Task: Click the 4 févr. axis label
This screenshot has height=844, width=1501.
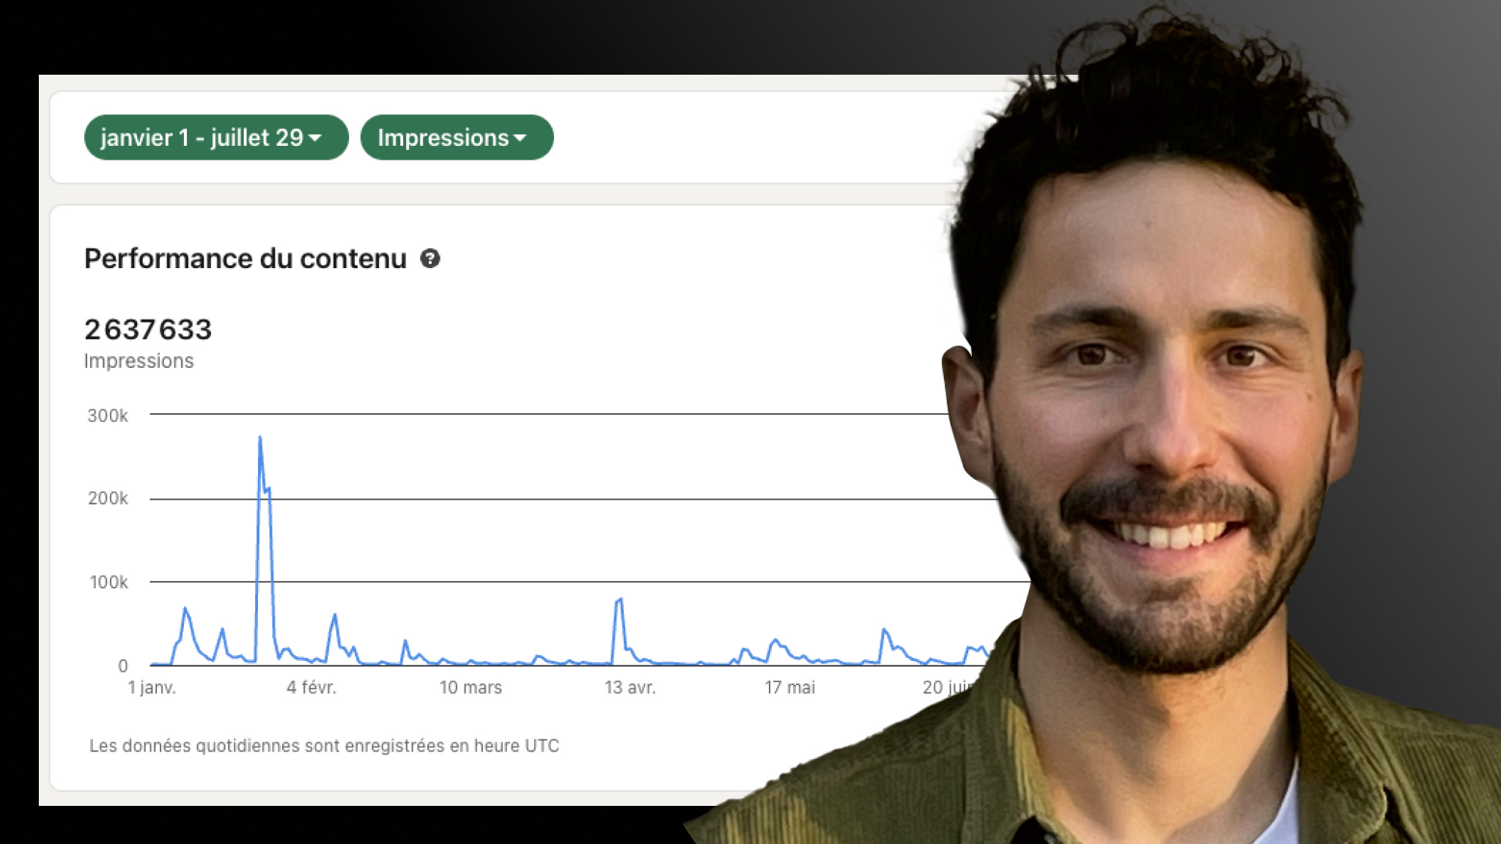Action: 311,687
